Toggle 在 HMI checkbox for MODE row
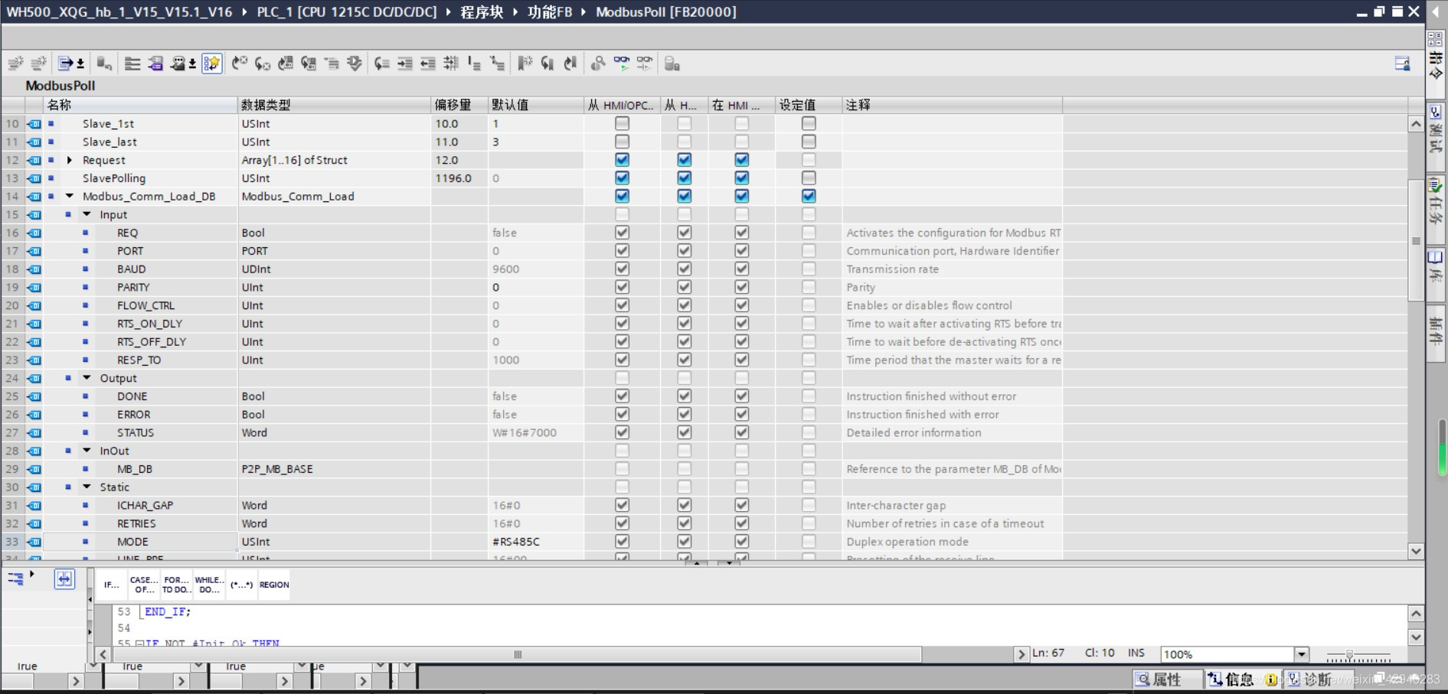Viewport: 1448px width, 694px height. (x=741, y=542)
